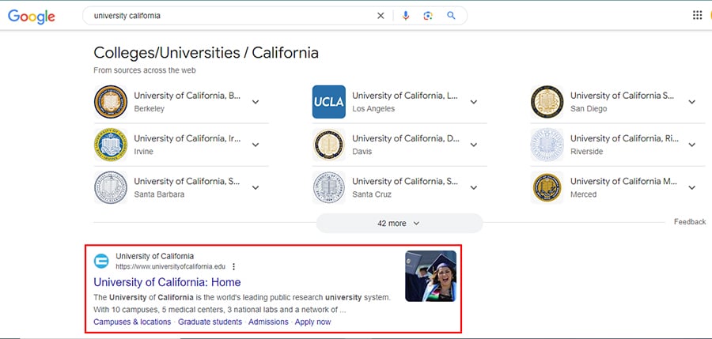The image size is (712, 339).
Task: Expand the Berkeley entry chevron
Action: (256, 102)
